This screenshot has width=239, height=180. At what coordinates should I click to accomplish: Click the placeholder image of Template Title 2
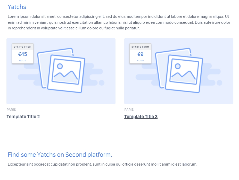point(61,71)
